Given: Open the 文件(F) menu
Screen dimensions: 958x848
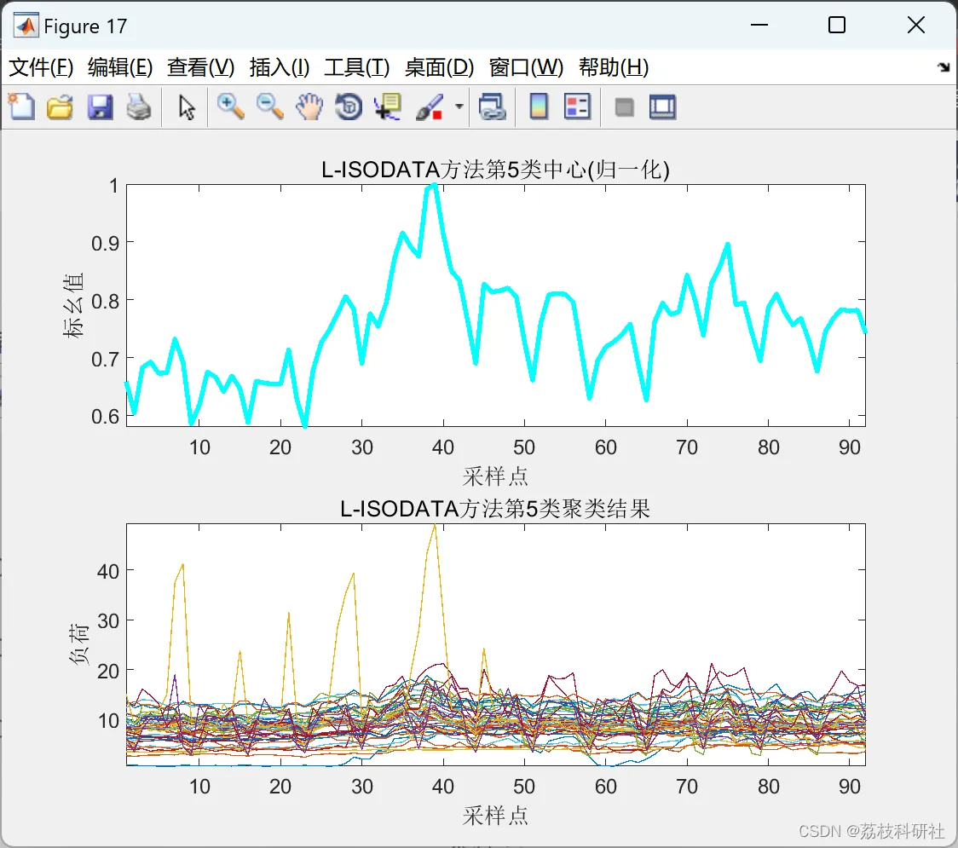Looking at the screenshot, I should pos(41,67).
